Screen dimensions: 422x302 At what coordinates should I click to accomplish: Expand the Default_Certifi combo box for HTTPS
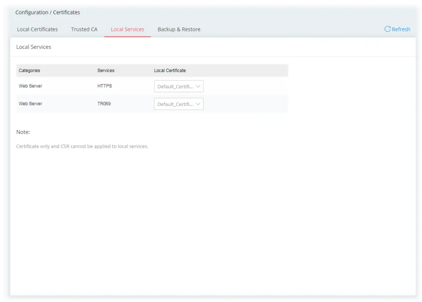(x=178, y=86)
